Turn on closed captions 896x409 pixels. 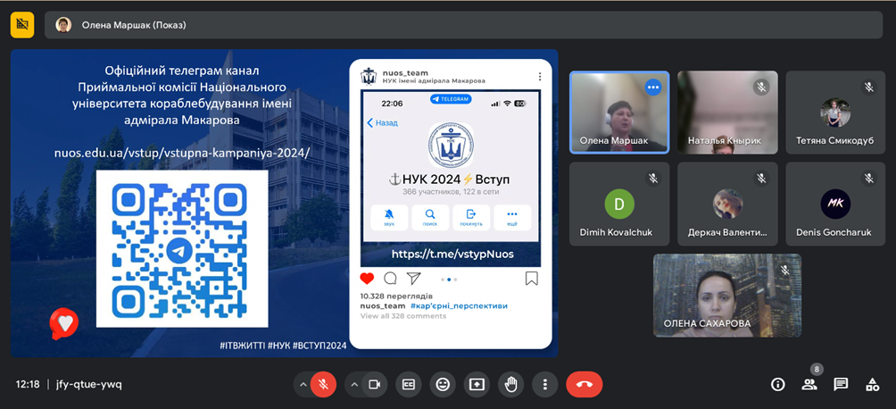408,384
